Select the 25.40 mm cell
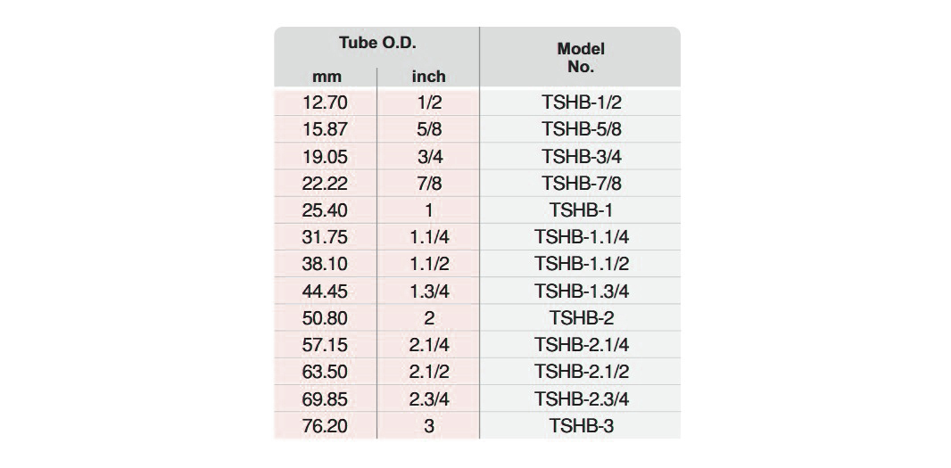This screenshot has height=468, width=951. point(326,210)
